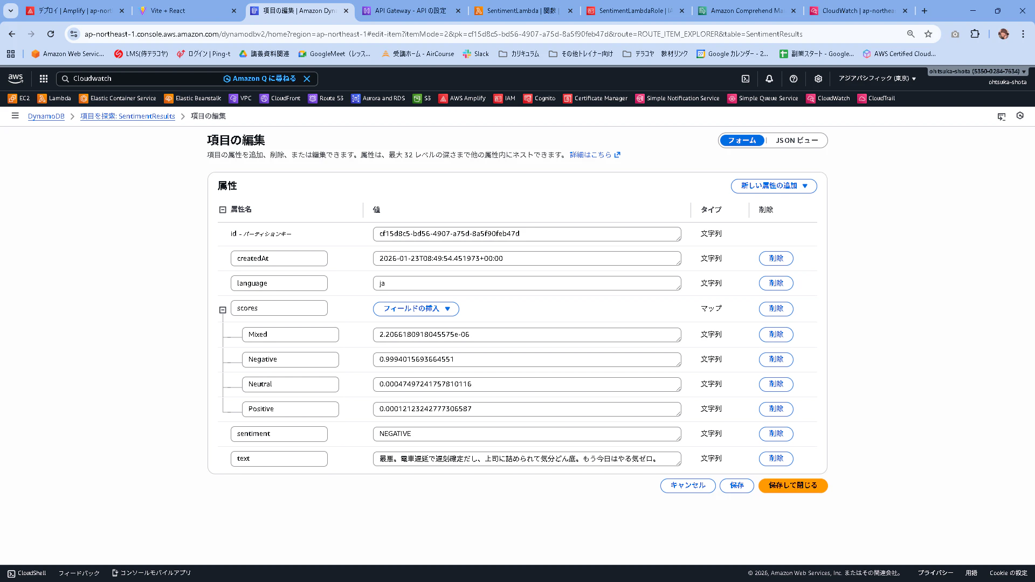
Task: Switch to the API Gateway browser tab
Action: click(x=411, y=11)
